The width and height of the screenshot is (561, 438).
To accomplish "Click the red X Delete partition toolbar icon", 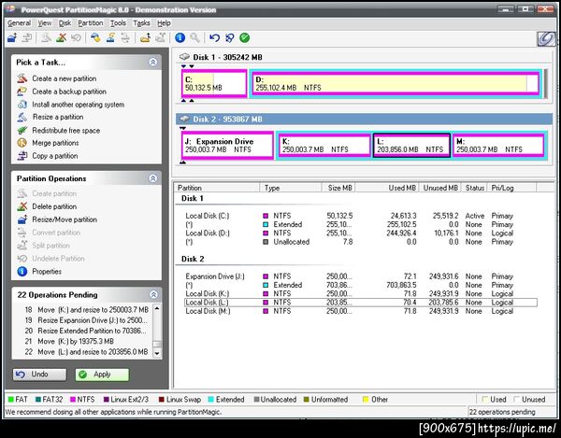I will coord(61,37).
